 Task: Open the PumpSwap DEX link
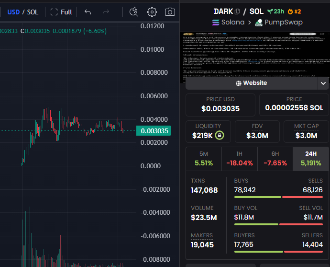(279, 22)
